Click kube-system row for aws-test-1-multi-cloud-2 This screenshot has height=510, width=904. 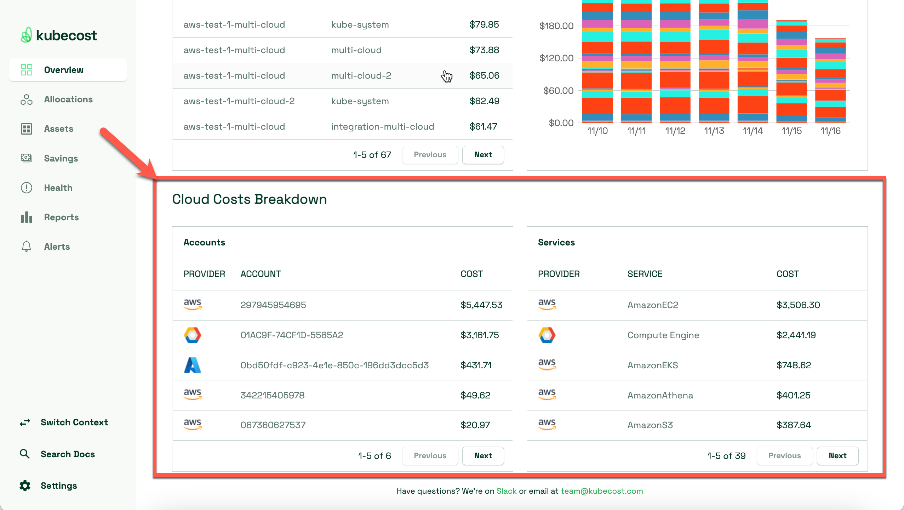[343, 101]
